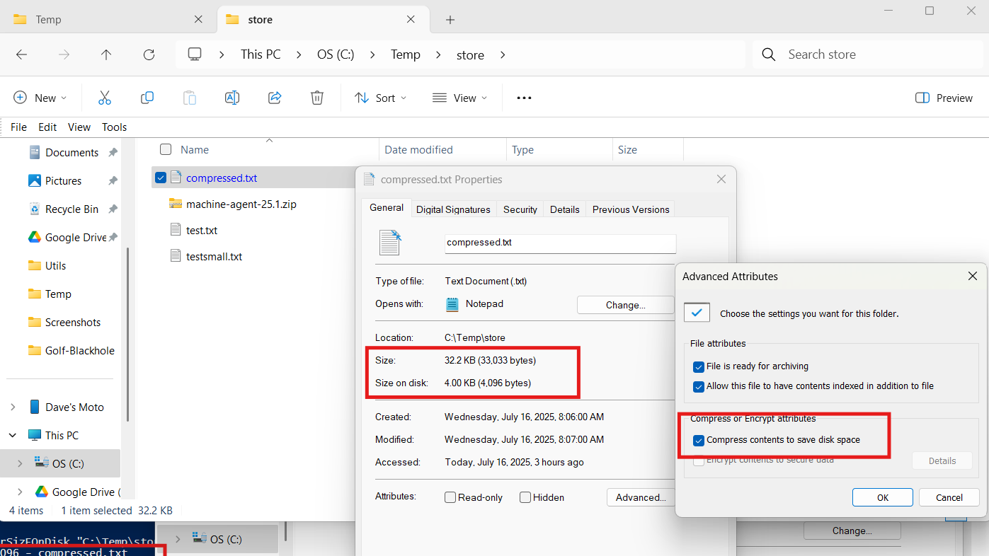Expand Google Drive node under This PC

[x=20, y=492]
